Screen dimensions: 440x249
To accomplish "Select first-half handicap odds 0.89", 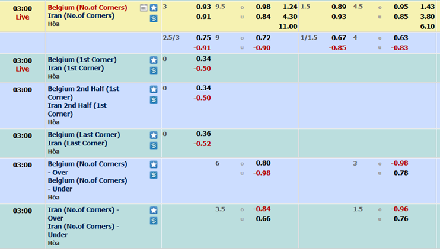I will pos(339,7).
